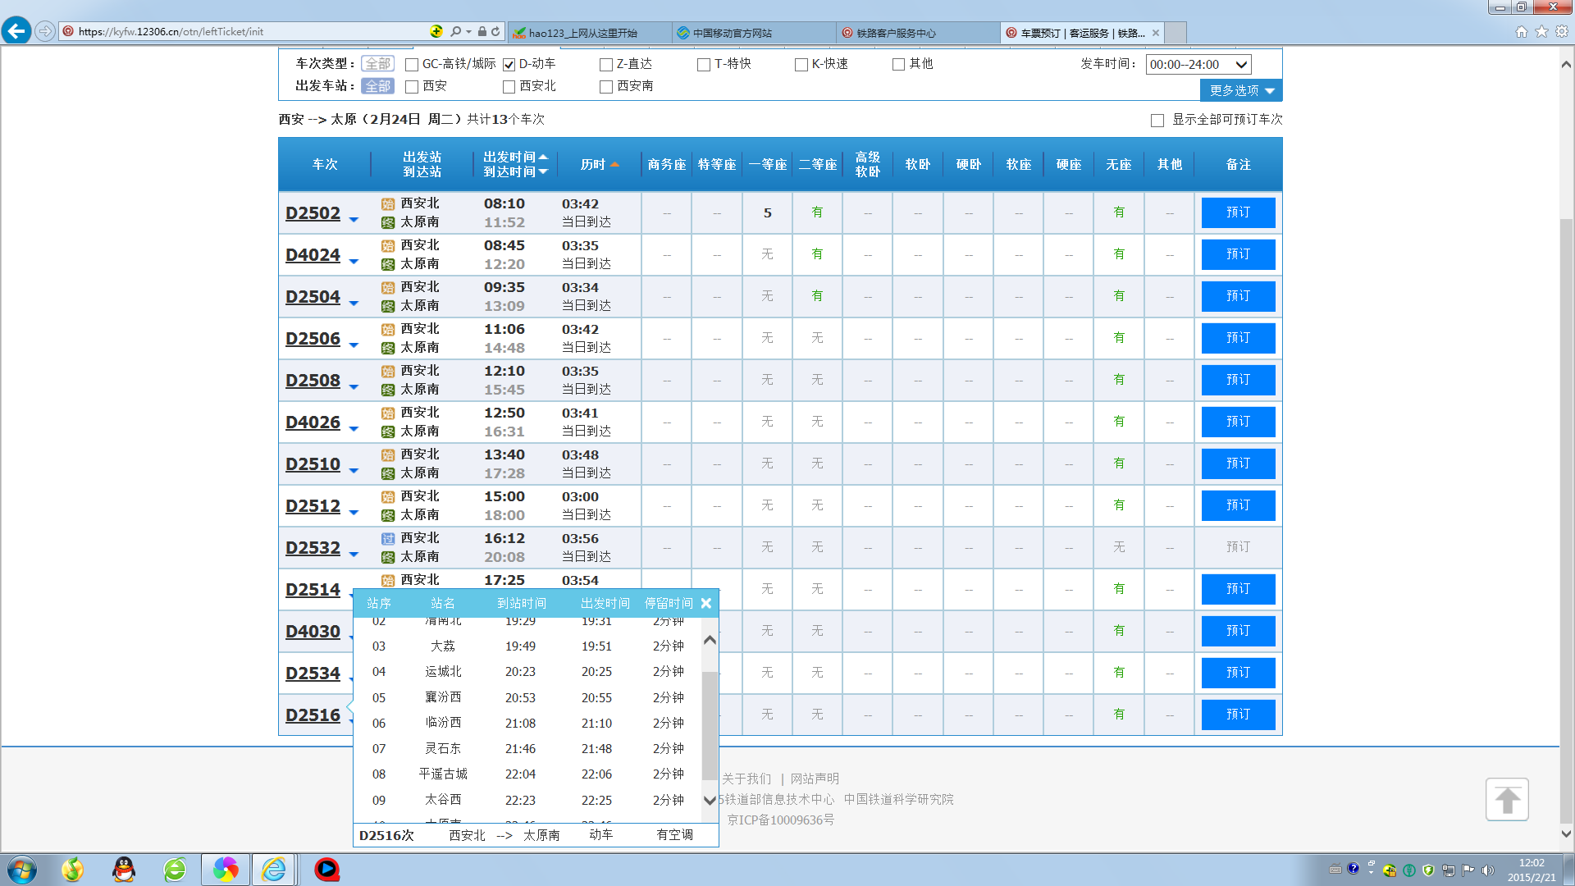The width and height of the screenshot is (1575, 886).
Task: Toggle the 其他 train type checkbox
Action: [x=898, y=64]
